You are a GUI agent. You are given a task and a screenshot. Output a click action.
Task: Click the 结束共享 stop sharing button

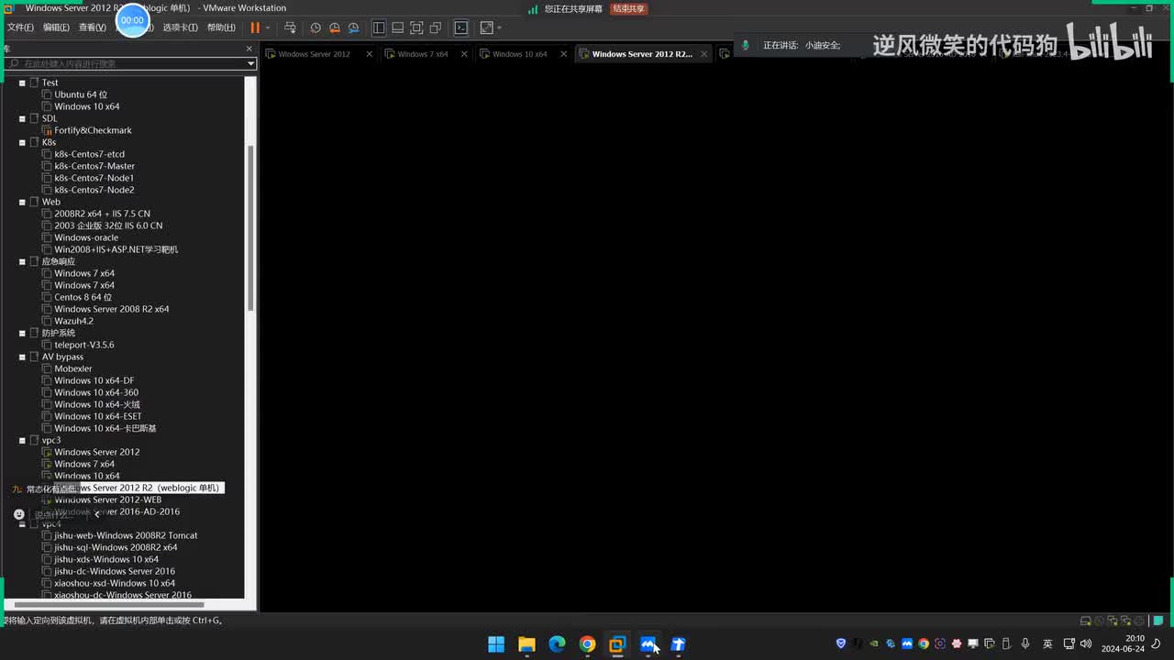pyautogui.click(x=628, y=8)
